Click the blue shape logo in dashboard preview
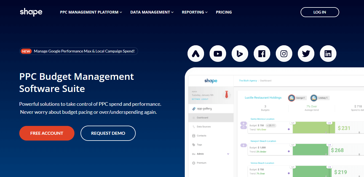 point(211,81)
